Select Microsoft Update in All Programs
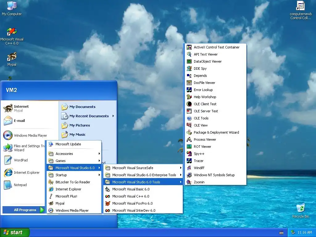Screen dimensions: 316x237 pyautogui.click(x=74, y=144)
